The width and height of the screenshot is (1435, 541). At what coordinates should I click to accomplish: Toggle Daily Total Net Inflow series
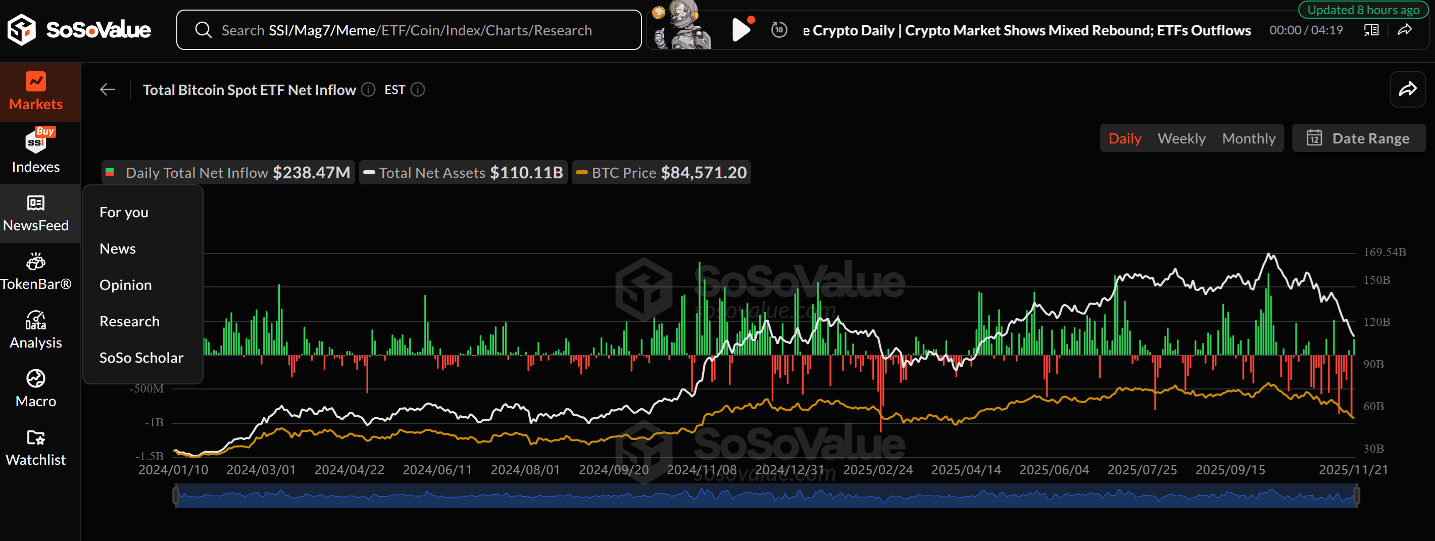point(228,173)
